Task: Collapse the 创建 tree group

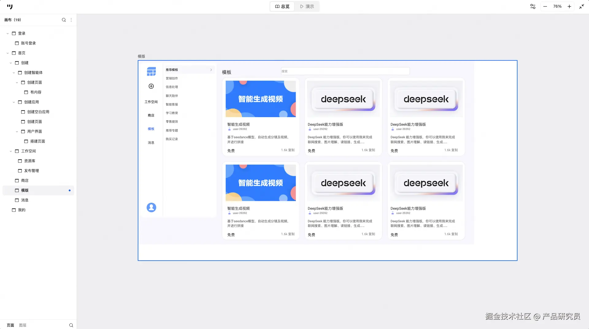Action: tap(11, 63)
